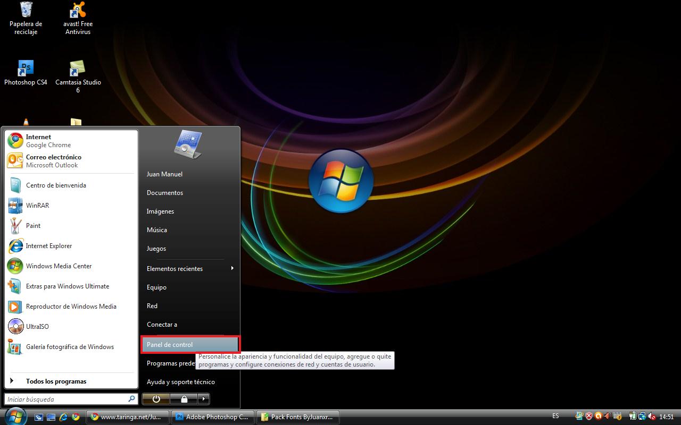Click the 14:51 taskbar clock
Image resolution: width=681 pixels, height=425 pixels.
pyautogui.click(x=667, y=417)
